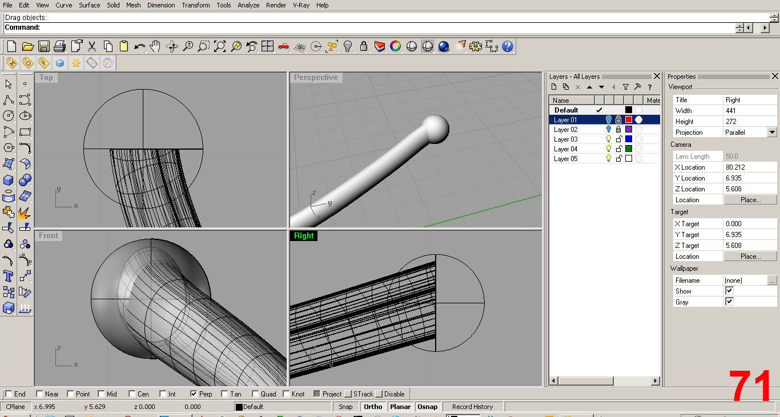
Task: Click the Layers panel right scroll arrow
Action: click(x=654, y=381)
